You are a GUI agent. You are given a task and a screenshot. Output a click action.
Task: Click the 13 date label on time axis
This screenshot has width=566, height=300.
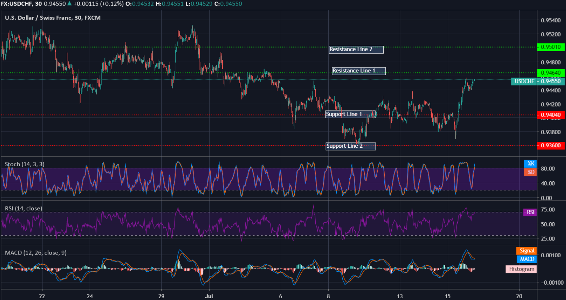[x=400, y=296]
